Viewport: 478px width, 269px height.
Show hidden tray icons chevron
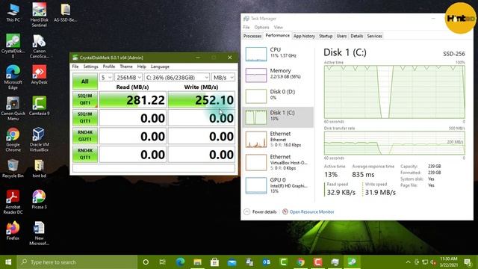408,262
